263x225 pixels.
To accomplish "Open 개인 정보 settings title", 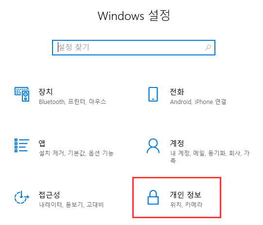I will [x=186, y=195].
